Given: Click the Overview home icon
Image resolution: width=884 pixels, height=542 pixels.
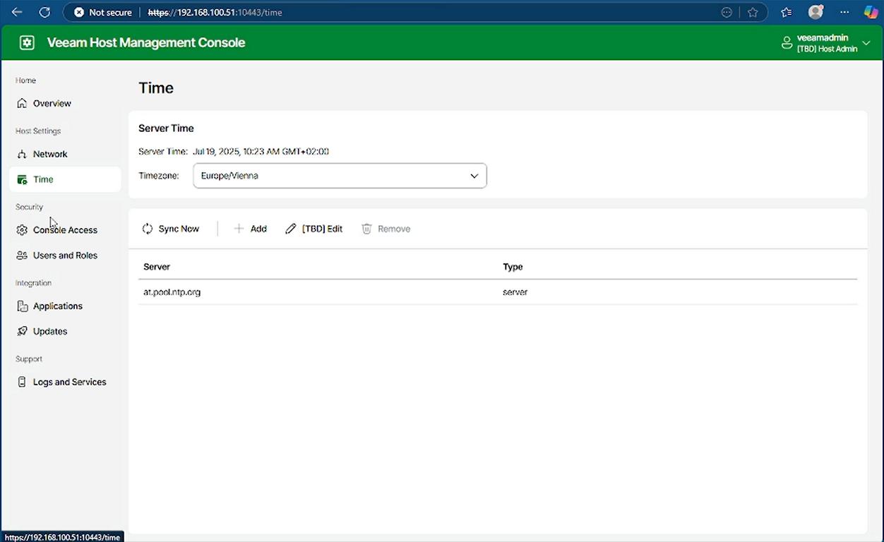Looking at the screenshot, I should click(23, 104).
